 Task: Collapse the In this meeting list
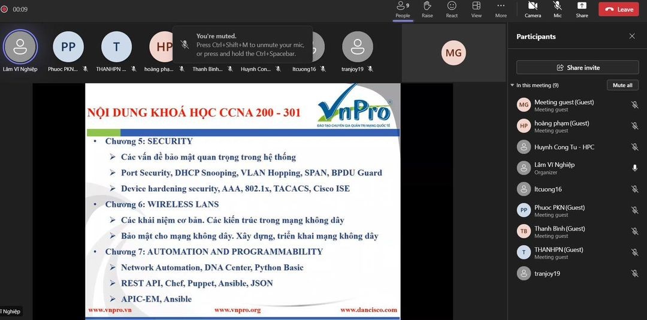pyautogui.click(x=512, y=85)
